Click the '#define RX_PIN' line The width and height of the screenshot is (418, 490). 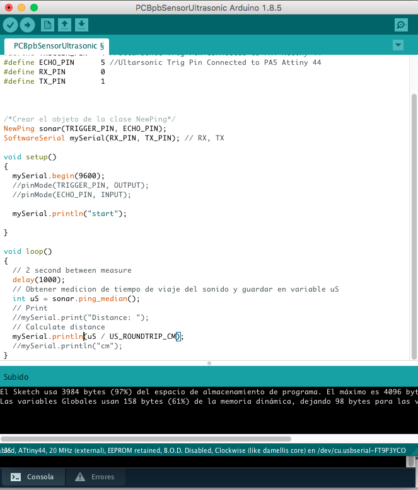[x=54, y=72]
